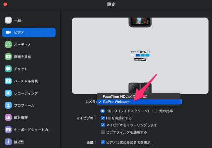The height and width of the screenshot is (148, 212).
Task: Click the Keyboard Shortcuts keyboard icon
Action: point(8,130)
